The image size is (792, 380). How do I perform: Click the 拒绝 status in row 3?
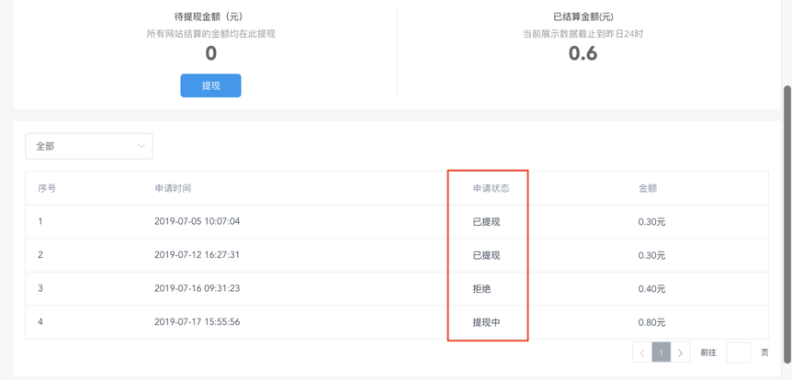481,288
